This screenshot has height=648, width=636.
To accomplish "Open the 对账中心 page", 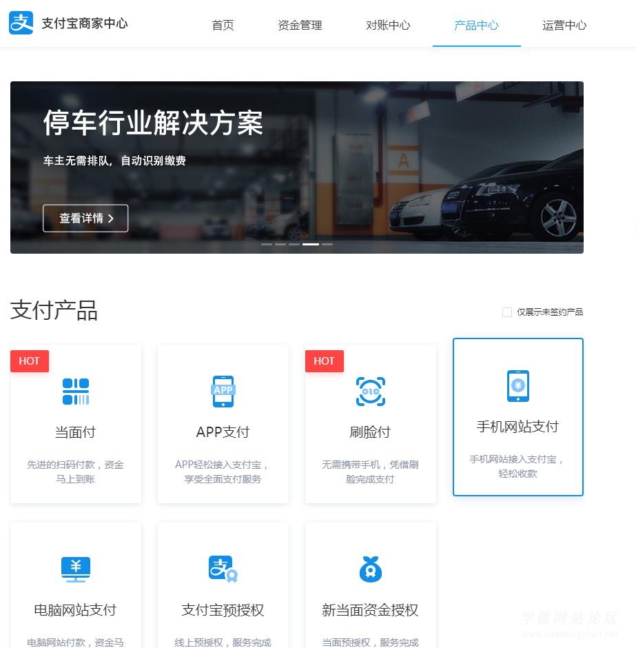I will 388,25.
